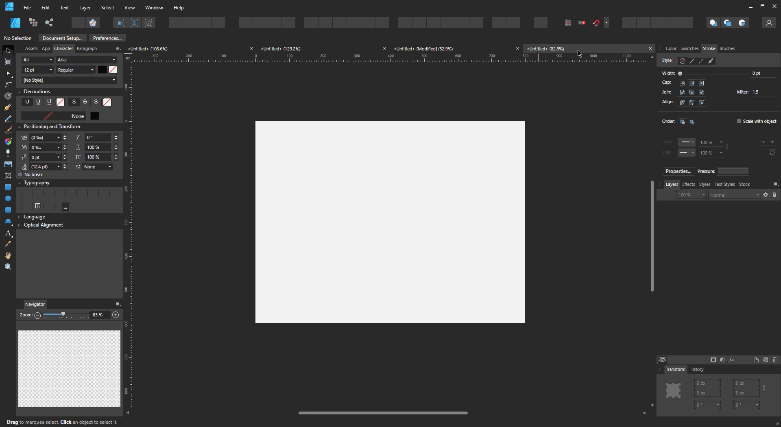Image resolution: width=781 pixels, height=427 pixels.
Task: Tick the 'No break' checkbox
Action: (20, 175)
